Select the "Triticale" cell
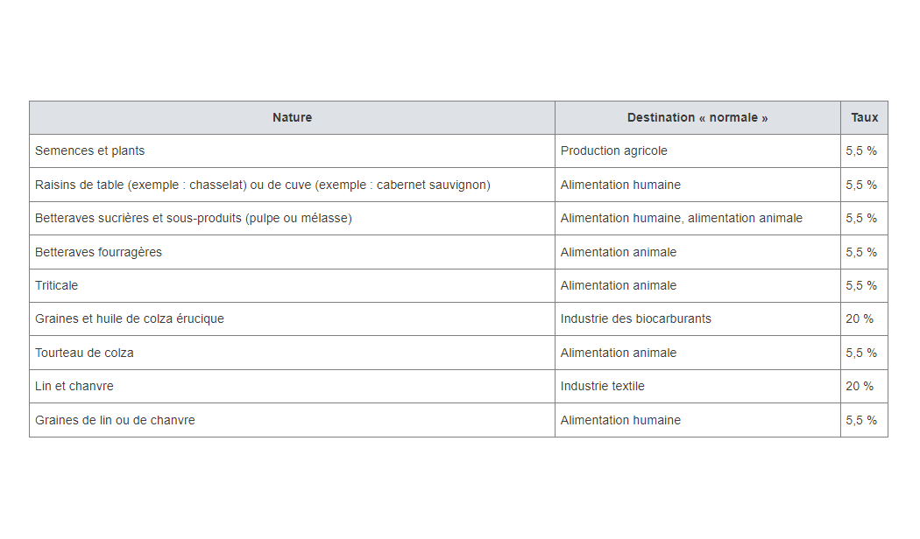 (x=57, y=285)
